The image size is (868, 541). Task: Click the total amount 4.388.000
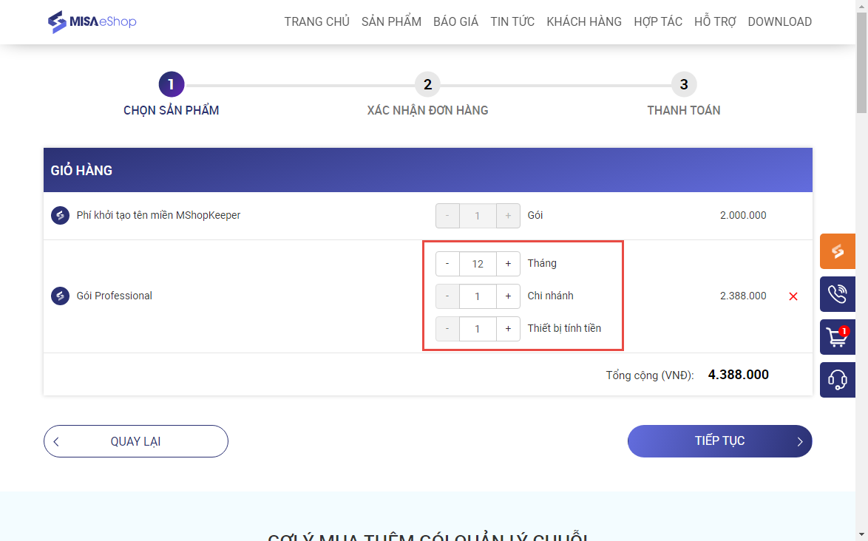pyautogui.click(x=739, y=375)
